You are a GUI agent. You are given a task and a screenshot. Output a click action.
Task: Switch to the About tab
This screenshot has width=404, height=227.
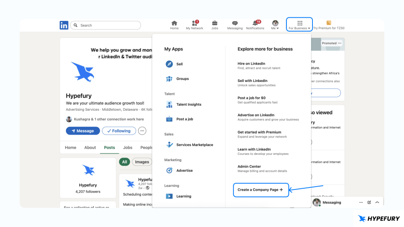[x=90, y=147]
